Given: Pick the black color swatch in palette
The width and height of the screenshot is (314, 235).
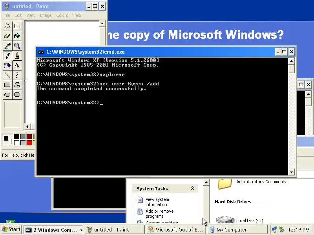Looking at the screenshot, I should tap(16, 136).
